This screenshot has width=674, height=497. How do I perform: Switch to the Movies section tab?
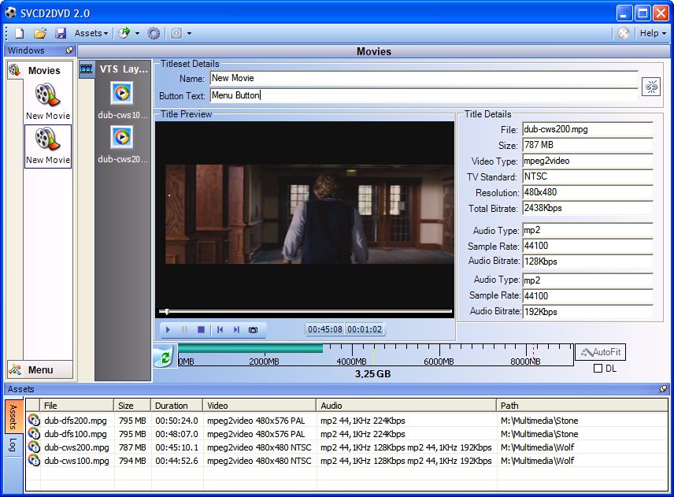coord(40,70)
